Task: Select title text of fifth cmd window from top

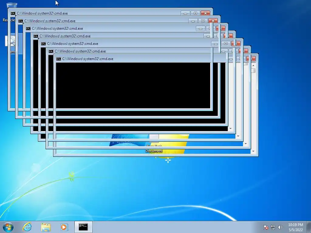Action: click(73, 44)
